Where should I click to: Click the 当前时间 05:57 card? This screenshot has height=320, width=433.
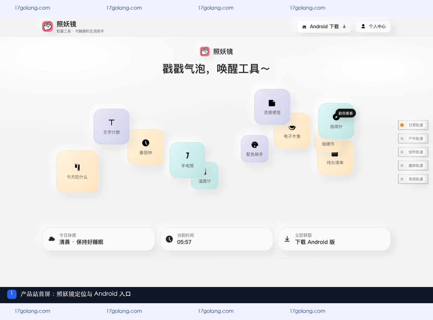coord(216,239)
